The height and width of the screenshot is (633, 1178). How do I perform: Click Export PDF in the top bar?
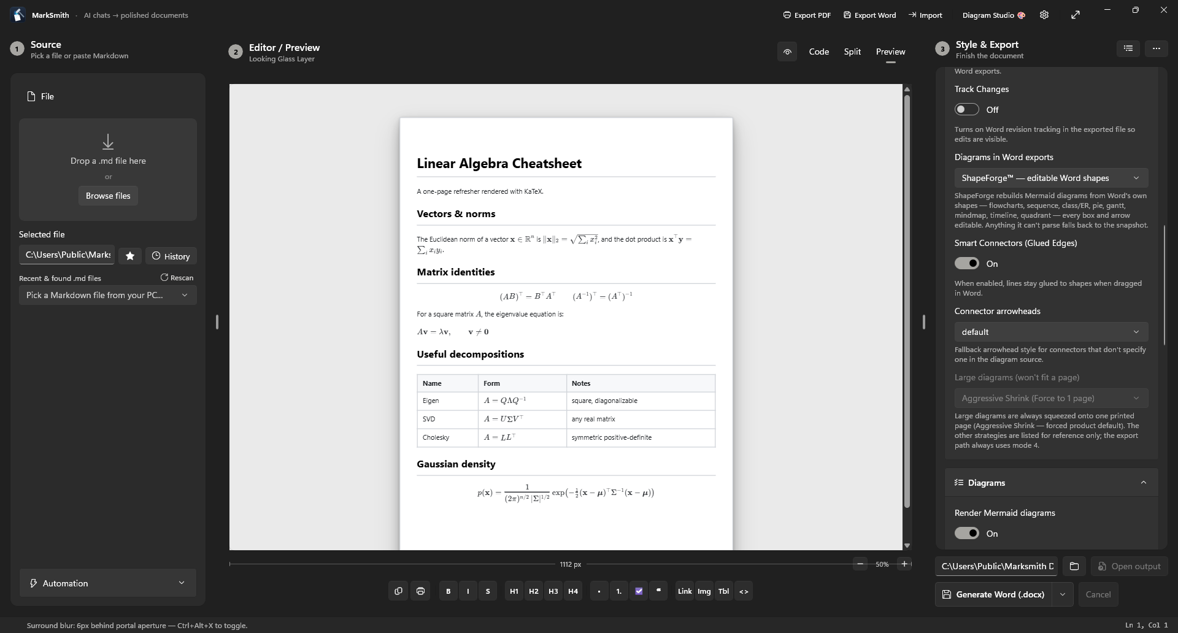[x=807, y=15]
